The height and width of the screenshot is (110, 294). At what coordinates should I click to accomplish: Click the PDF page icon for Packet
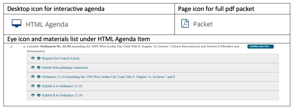pyautogui.click(x=185, y=24)
